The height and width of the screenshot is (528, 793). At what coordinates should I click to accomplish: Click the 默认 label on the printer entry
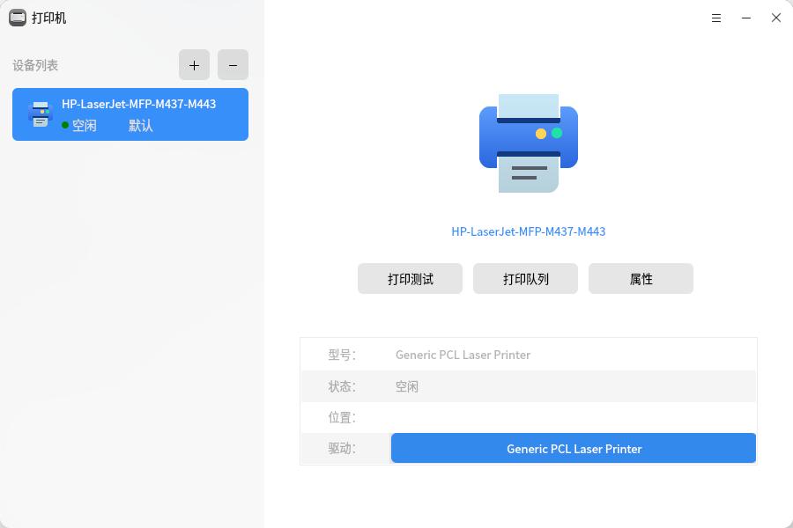point(141,126)
